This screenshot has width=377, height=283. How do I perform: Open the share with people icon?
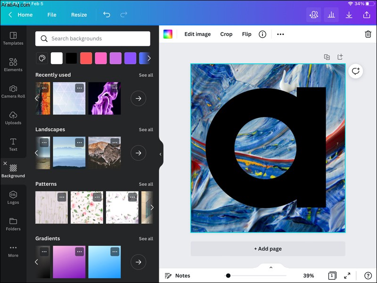313,15
